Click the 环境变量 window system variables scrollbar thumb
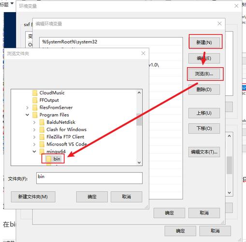 point(229,165)
